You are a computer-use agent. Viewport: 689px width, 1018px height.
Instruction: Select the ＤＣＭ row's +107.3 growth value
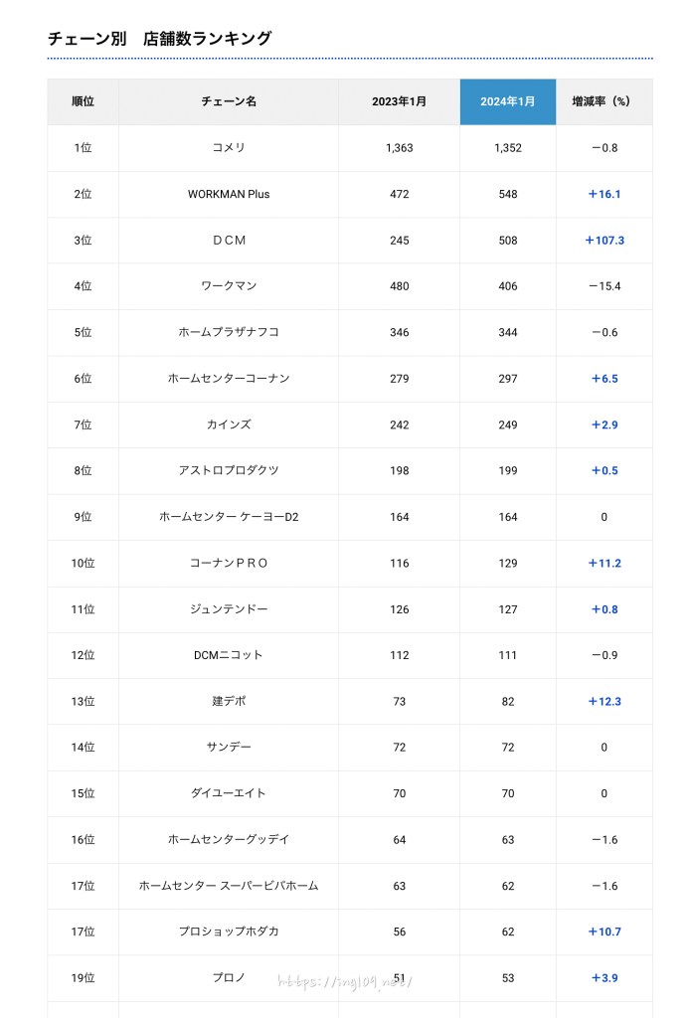tap(604, 241)
